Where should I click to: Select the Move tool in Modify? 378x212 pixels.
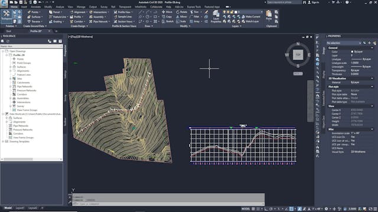pos(167,12)
